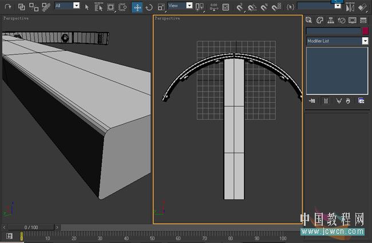The image size is (372, 243).
Task: Click time slider previous frame arrow
Action: [x=4, y=227]
